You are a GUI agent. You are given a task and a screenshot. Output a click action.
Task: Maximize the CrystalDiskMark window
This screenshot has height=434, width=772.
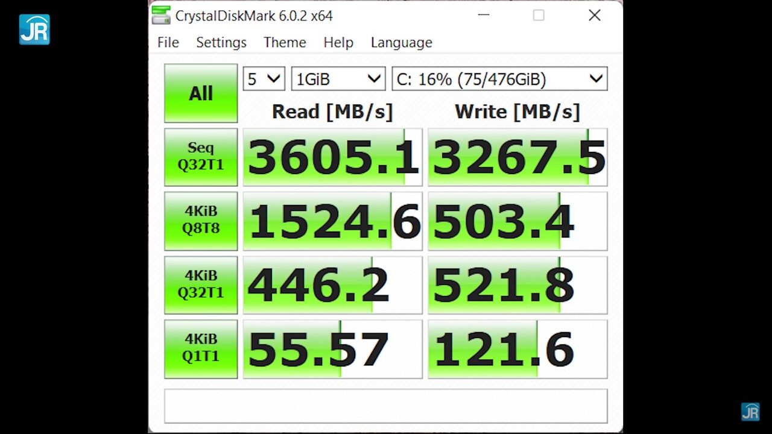tap(539, 16)
